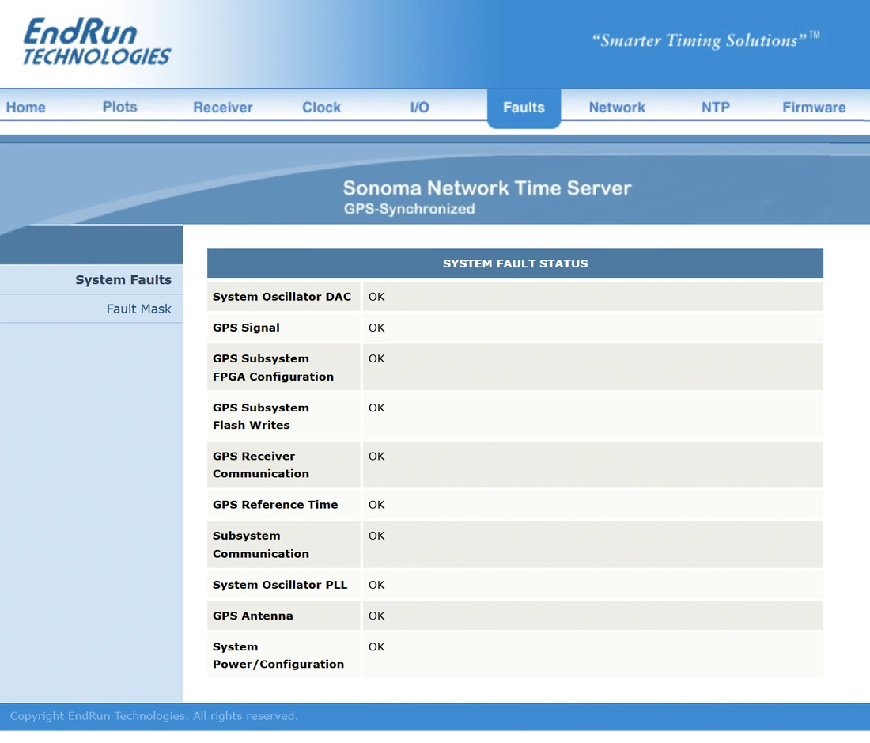
Task: Click OK status for System Power/Configuration
Action: pos(376,646)
